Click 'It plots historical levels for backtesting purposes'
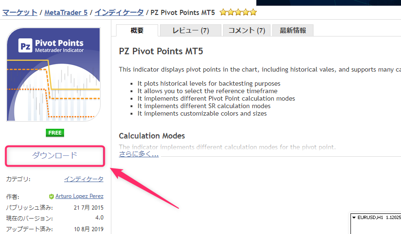 click(x=209, y=83)
